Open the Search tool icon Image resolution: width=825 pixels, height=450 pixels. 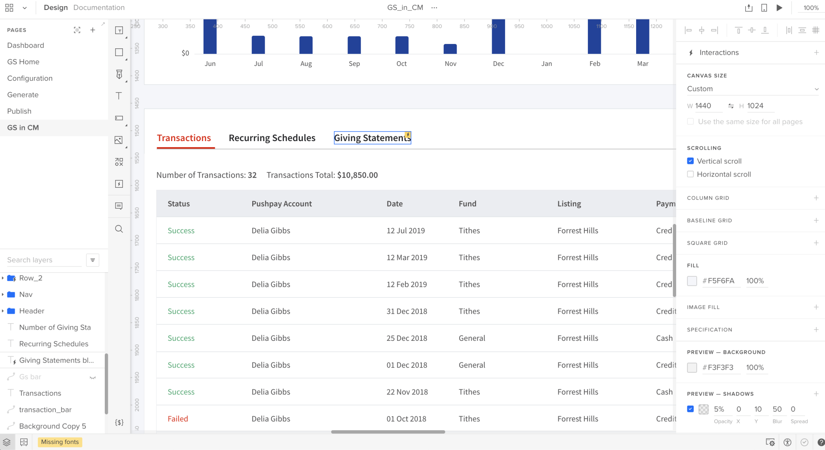tap(119, 229)
